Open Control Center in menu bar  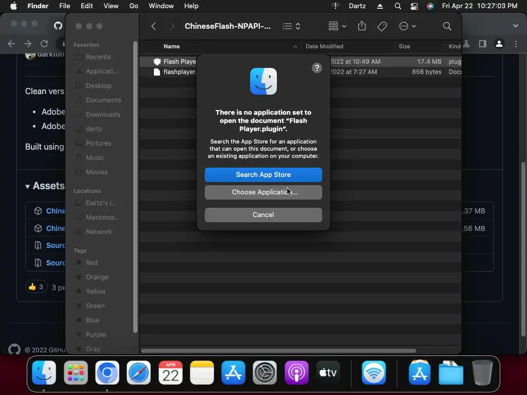[x=414, y=6]
